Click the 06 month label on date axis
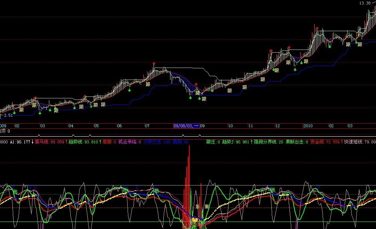This screenshot has width=376, height=229. [119, 126]
